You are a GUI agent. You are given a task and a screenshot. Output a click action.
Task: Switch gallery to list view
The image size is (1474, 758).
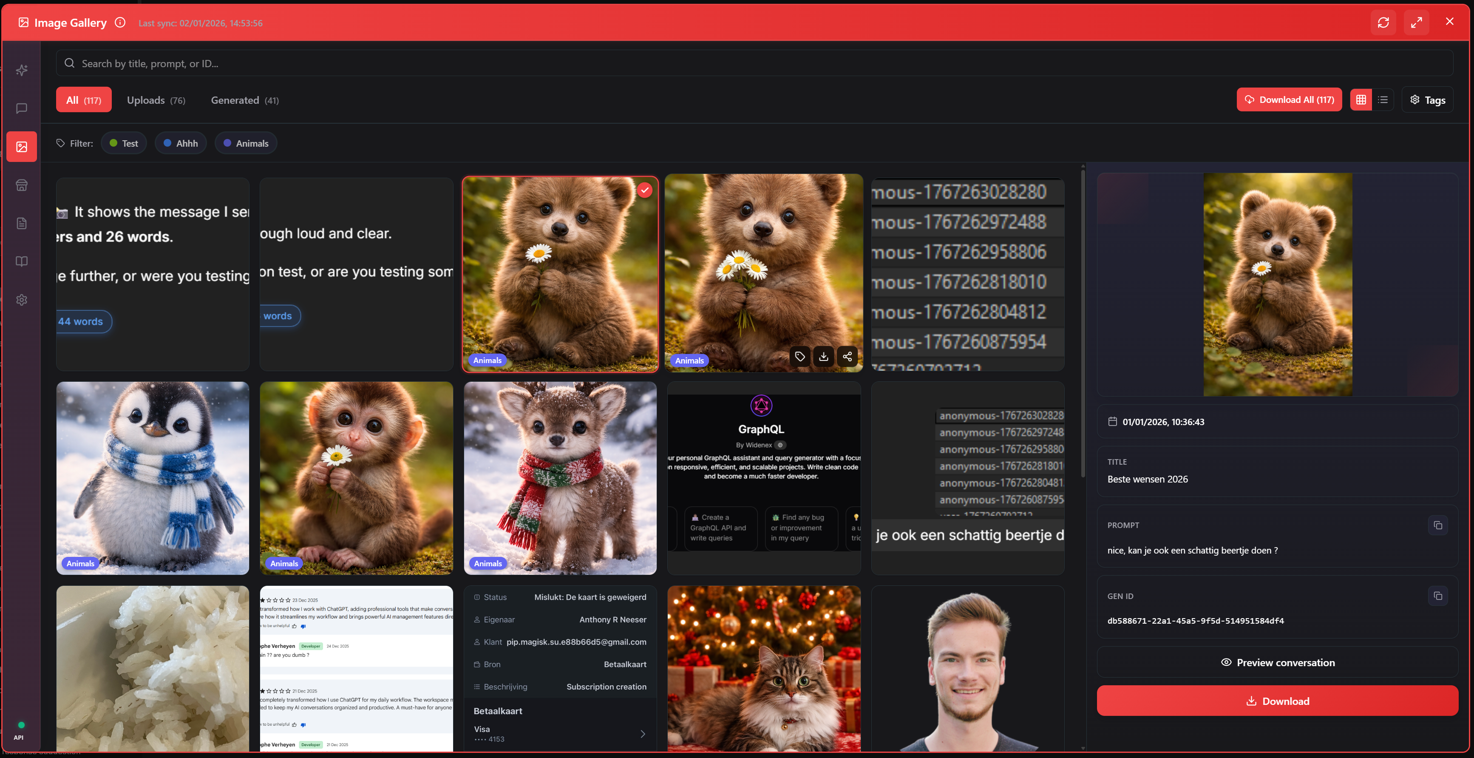click(1383, 99)
